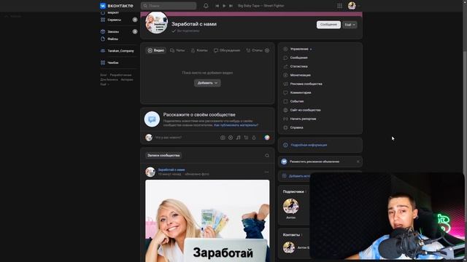The width and height of the screenshot is (467, 262).
Task: Dismiss the рекламное объявление banner
Action: (x=358, y=162)
